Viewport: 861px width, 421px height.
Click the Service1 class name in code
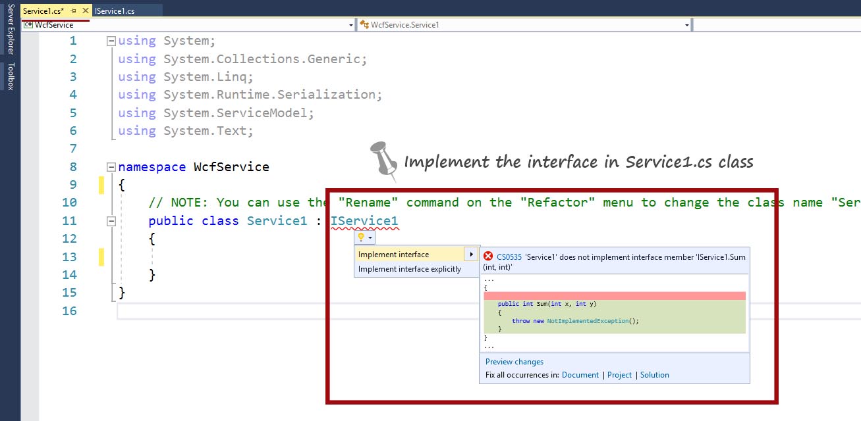(277, 221)
